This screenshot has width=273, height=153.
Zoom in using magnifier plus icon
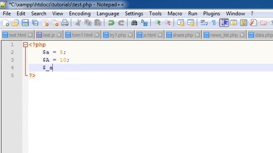[157, 23]
